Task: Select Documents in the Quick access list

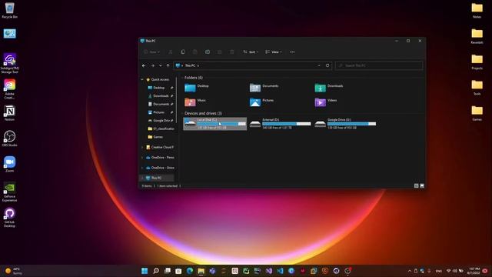Action: click(x=161, y=105)
